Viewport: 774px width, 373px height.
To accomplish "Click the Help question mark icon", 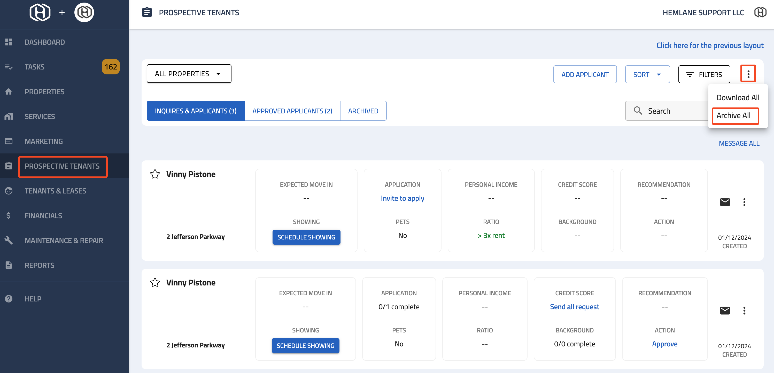I will click(x=9, y=299).
